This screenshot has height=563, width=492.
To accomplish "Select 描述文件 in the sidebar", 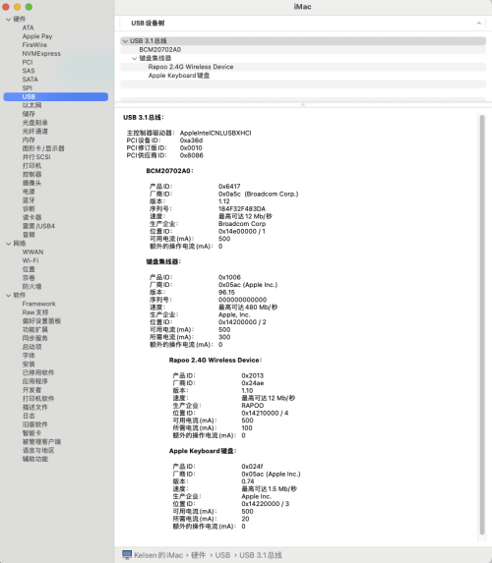I will click(x=34, y=408).
